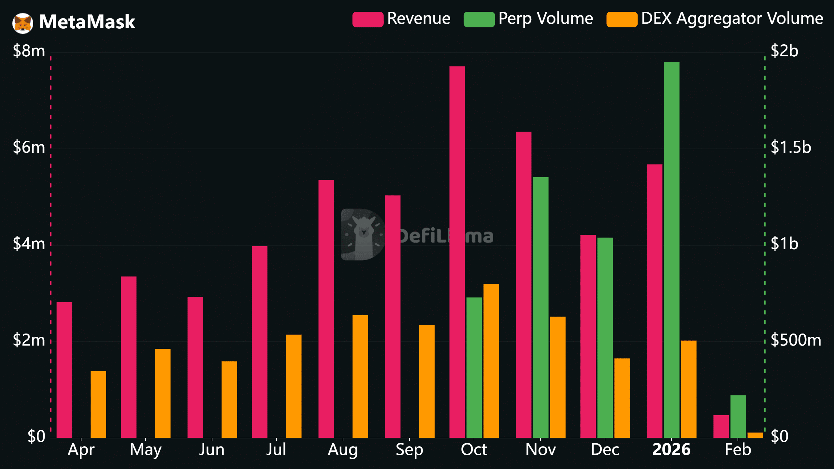The width and height of the screenshot is (834, 469).
Task: Click the October pink Revenue bar
Action: (457, 251)
